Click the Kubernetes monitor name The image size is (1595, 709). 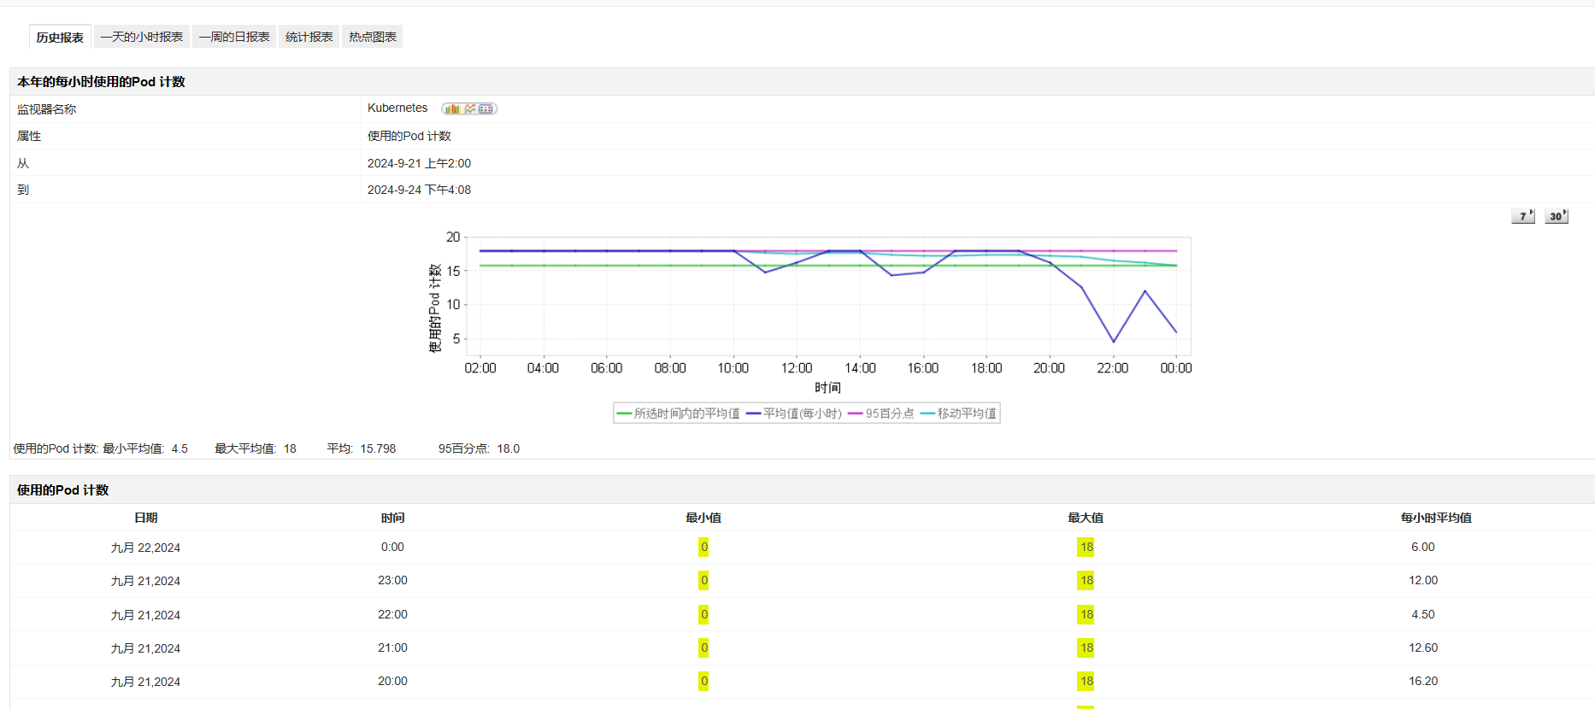pos(397,108)
